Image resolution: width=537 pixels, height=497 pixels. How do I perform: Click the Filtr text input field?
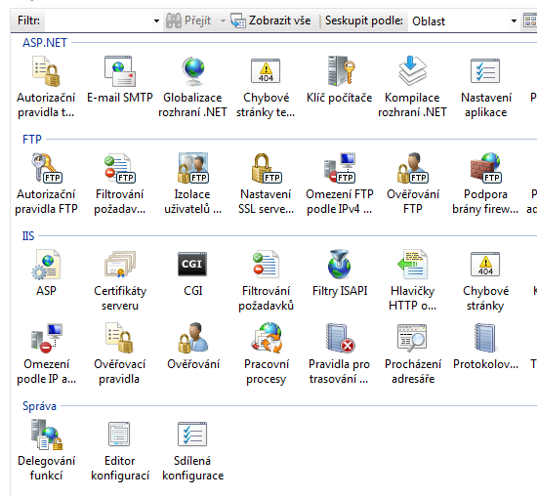coord(98,21)
